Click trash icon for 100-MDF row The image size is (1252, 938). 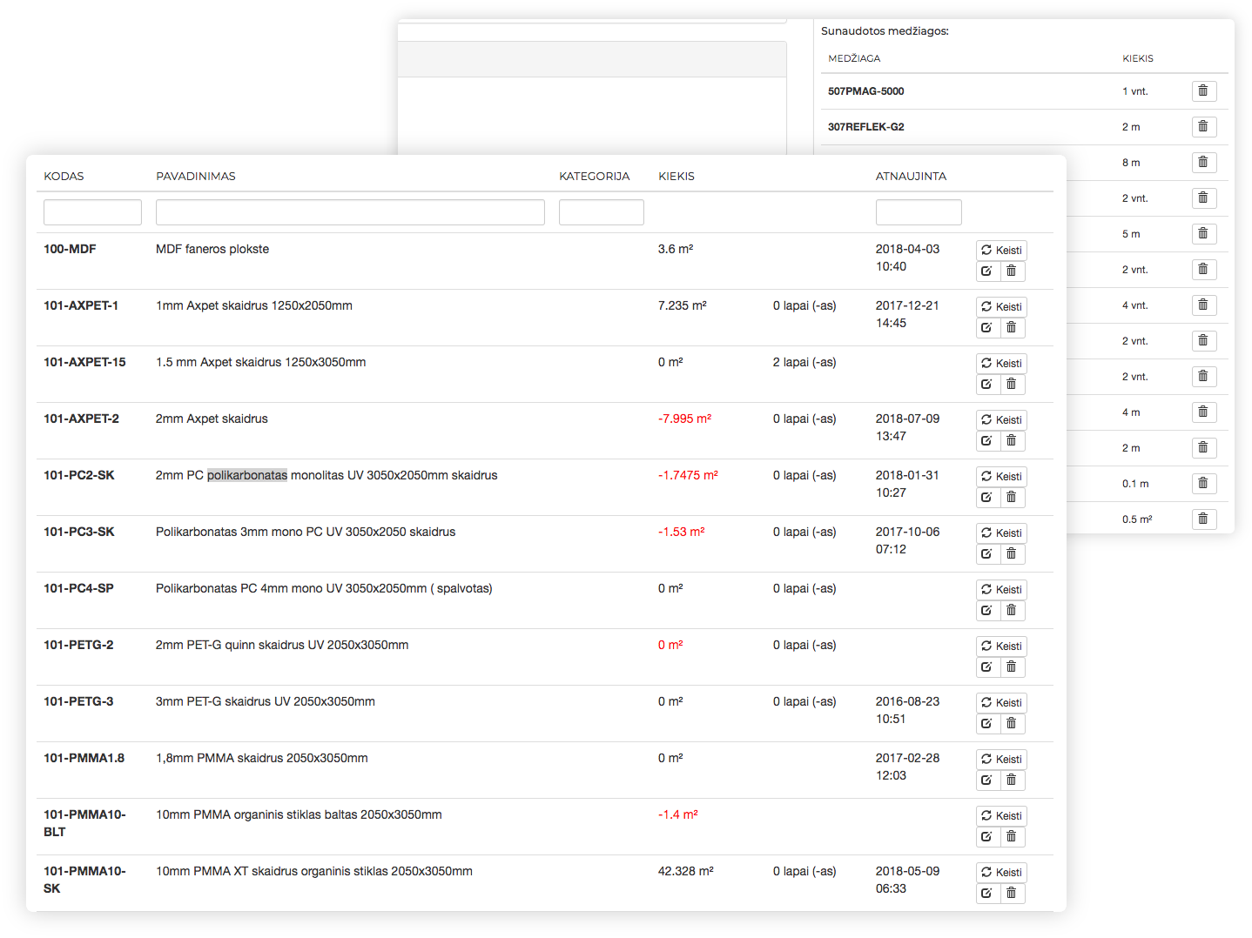(x=1012, y=271)
